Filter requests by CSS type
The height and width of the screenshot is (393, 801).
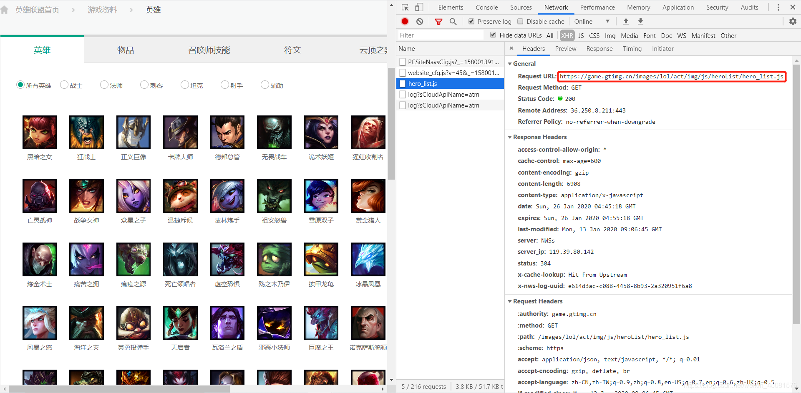point(594,35)
